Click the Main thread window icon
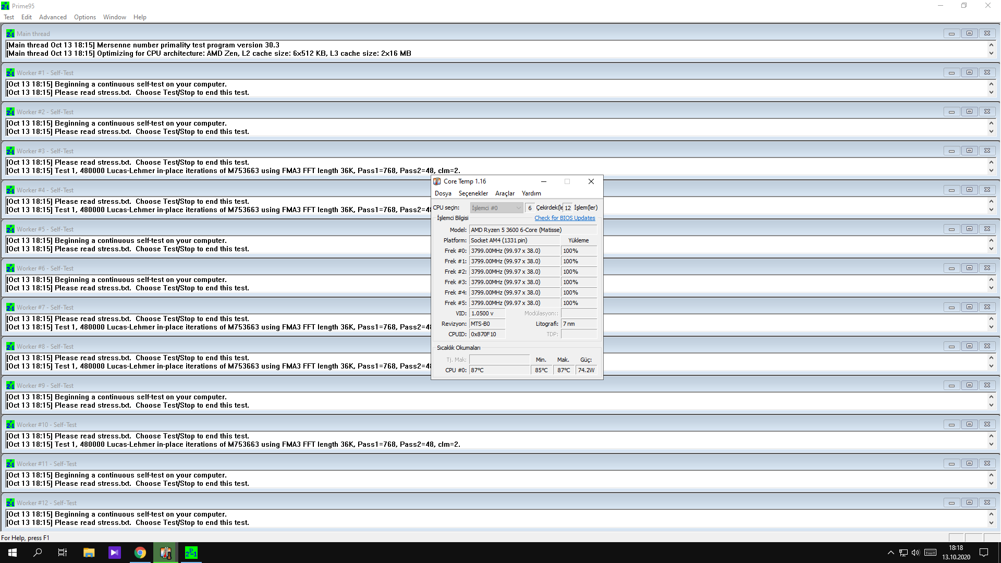Viewport: 1001px width, 563px height. 10,34
